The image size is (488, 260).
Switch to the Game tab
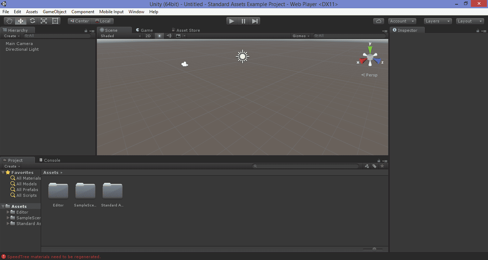pos(144,30)
